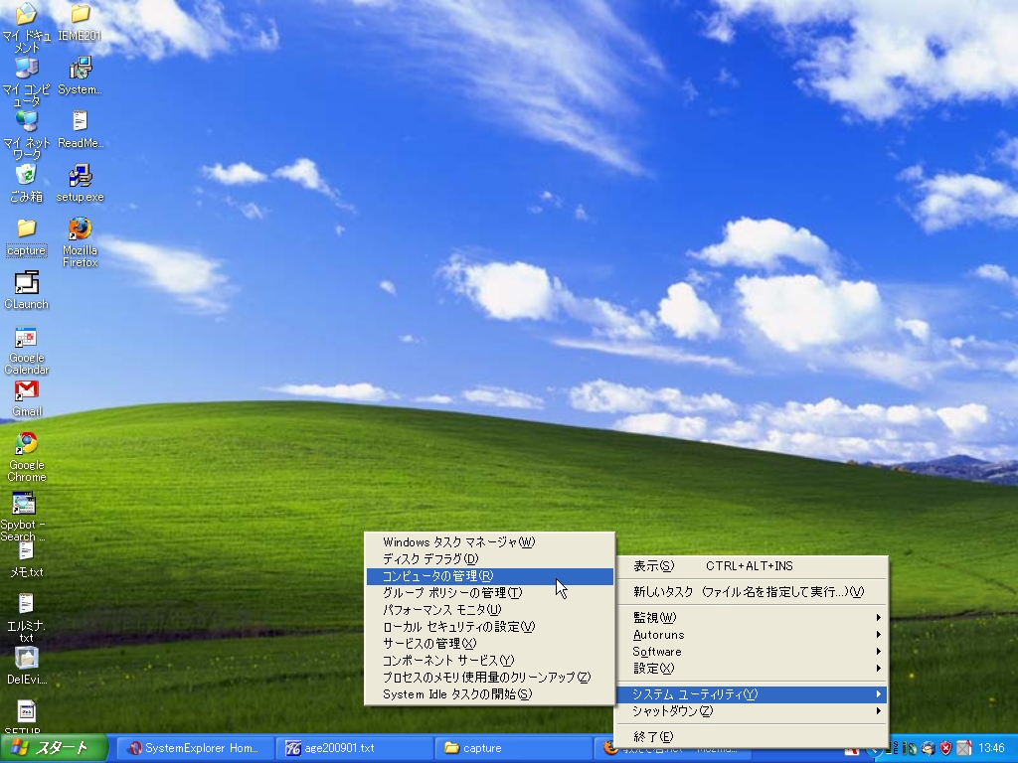Choose サービスの管理(X) menu entry

490,644
